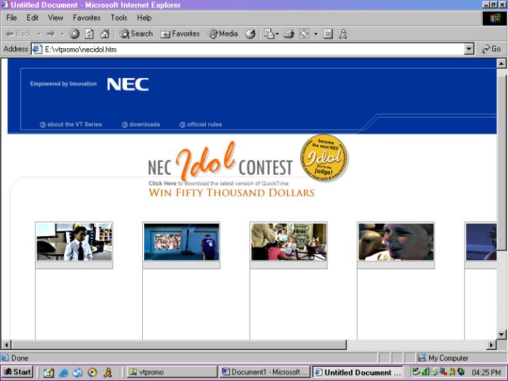Launch AOL Messenger from quick launch
Viewport: 508px width, 381px height.
(x=108, y=372)
